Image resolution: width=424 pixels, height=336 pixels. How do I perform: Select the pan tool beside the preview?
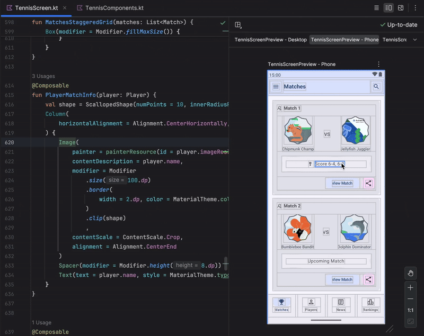tap(411, 273)
